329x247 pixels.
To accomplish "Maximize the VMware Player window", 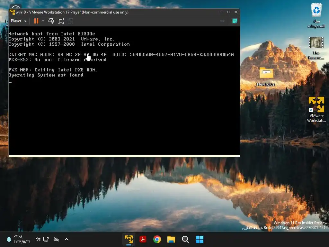I will [228, 12].
